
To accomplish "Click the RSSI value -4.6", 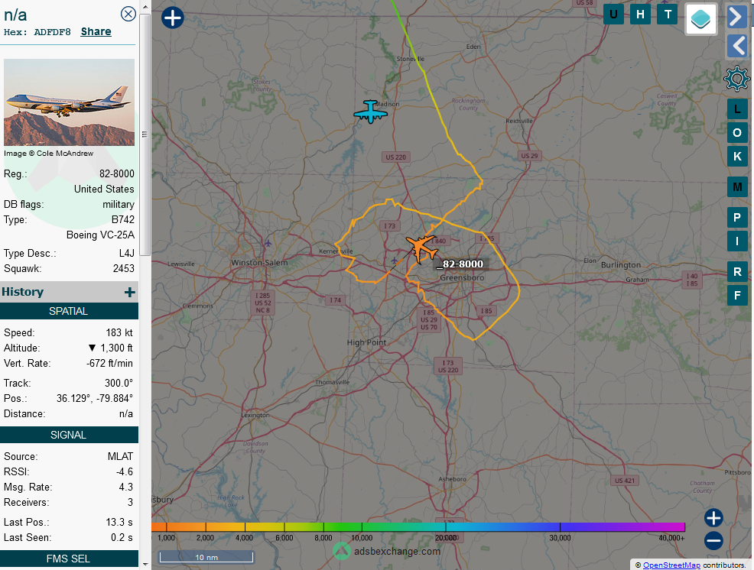I will tap(125, 472).
